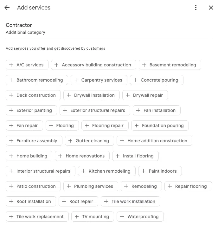Click the plus icon on A/C services
The width and height of the screenshot is (218, 227).
[x=11, y=65]
